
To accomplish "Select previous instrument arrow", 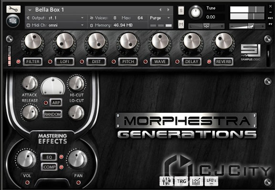I will point(160,10).
